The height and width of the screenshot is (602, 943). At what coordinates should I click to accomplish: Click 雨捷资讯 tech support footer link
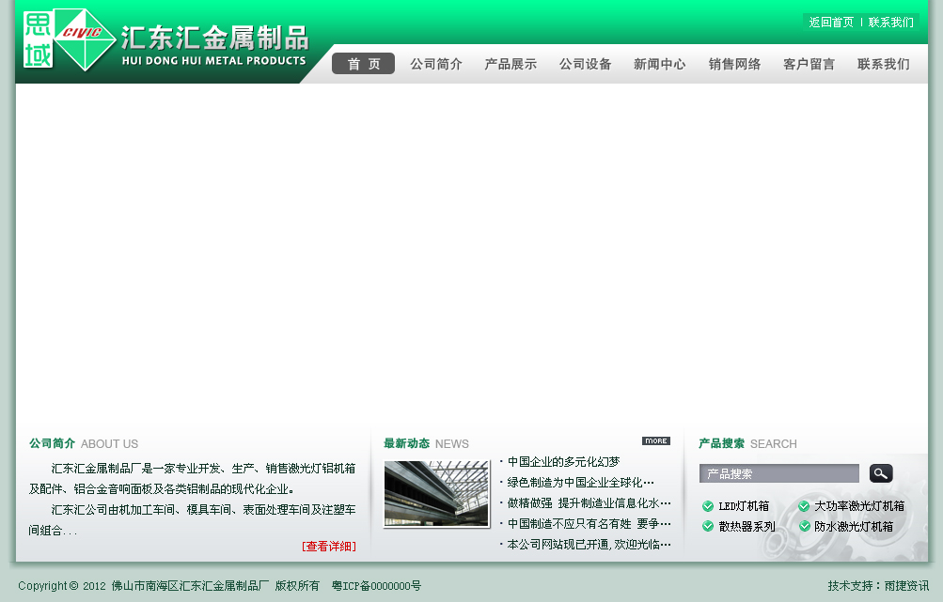coord(906,585)
